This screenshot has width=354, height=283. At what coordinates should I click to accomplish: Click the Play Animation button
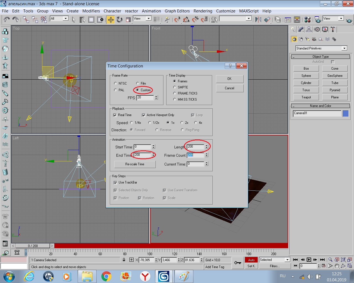pyautogui.click(x=309, y=260)
